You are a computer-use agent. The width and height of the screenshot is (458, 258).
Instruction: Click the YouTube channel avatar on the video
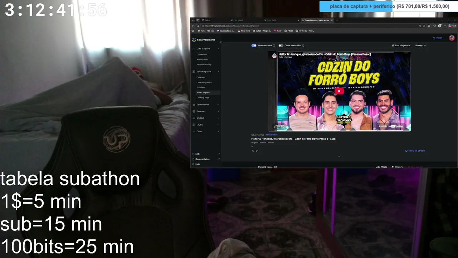(x=274, y=56)
